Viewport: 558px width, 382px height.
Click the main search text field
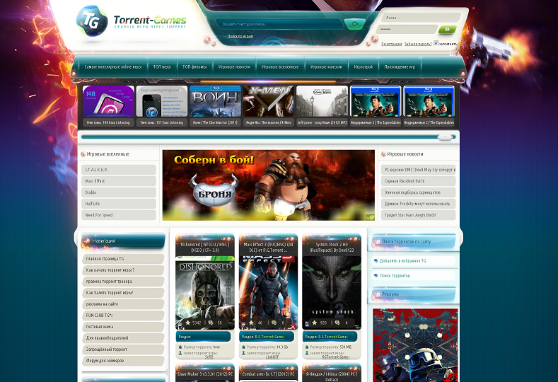point(279,24)
